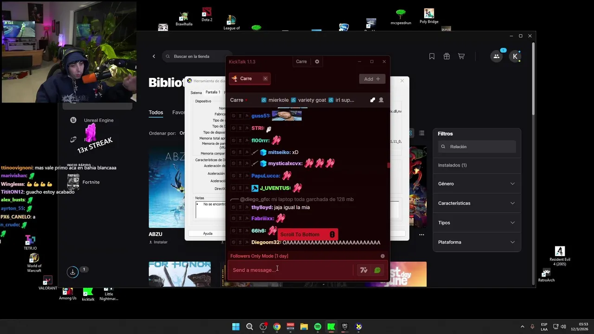
Task: Select the Todos library tab
Action: [156, 112]
